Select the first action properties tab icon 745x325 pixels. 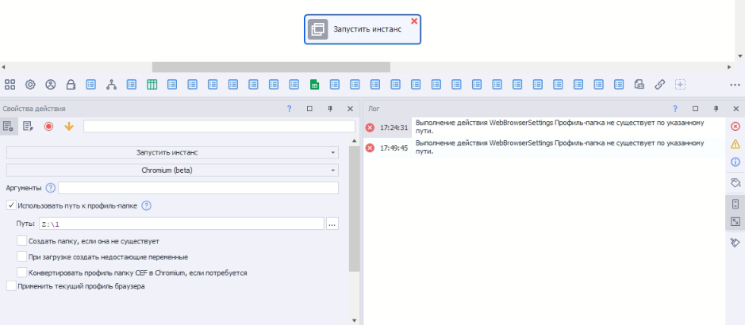(8, 126)
